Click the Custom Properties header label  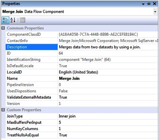(x=24, y=110)
